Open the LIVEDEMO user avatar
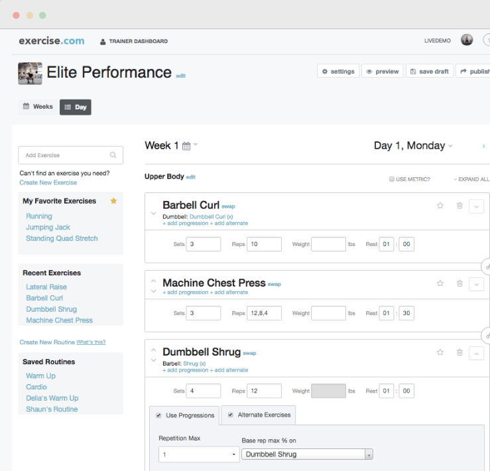 click(x=467, y=40)
